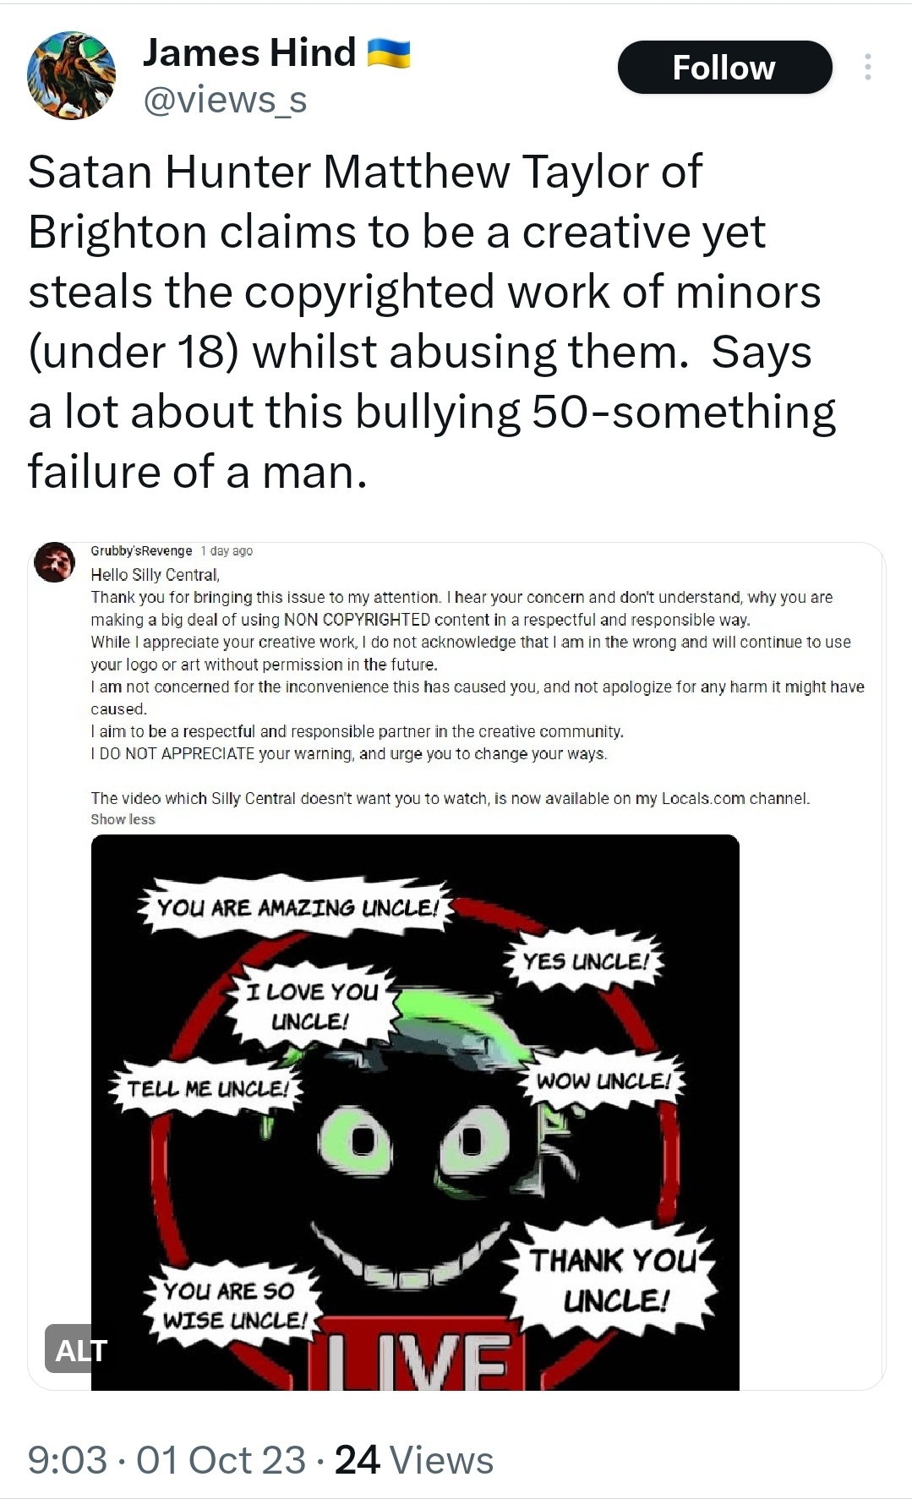Click the James Hind display name
The height and width of the screenshot is (1499, 912).
coord(249,52)
